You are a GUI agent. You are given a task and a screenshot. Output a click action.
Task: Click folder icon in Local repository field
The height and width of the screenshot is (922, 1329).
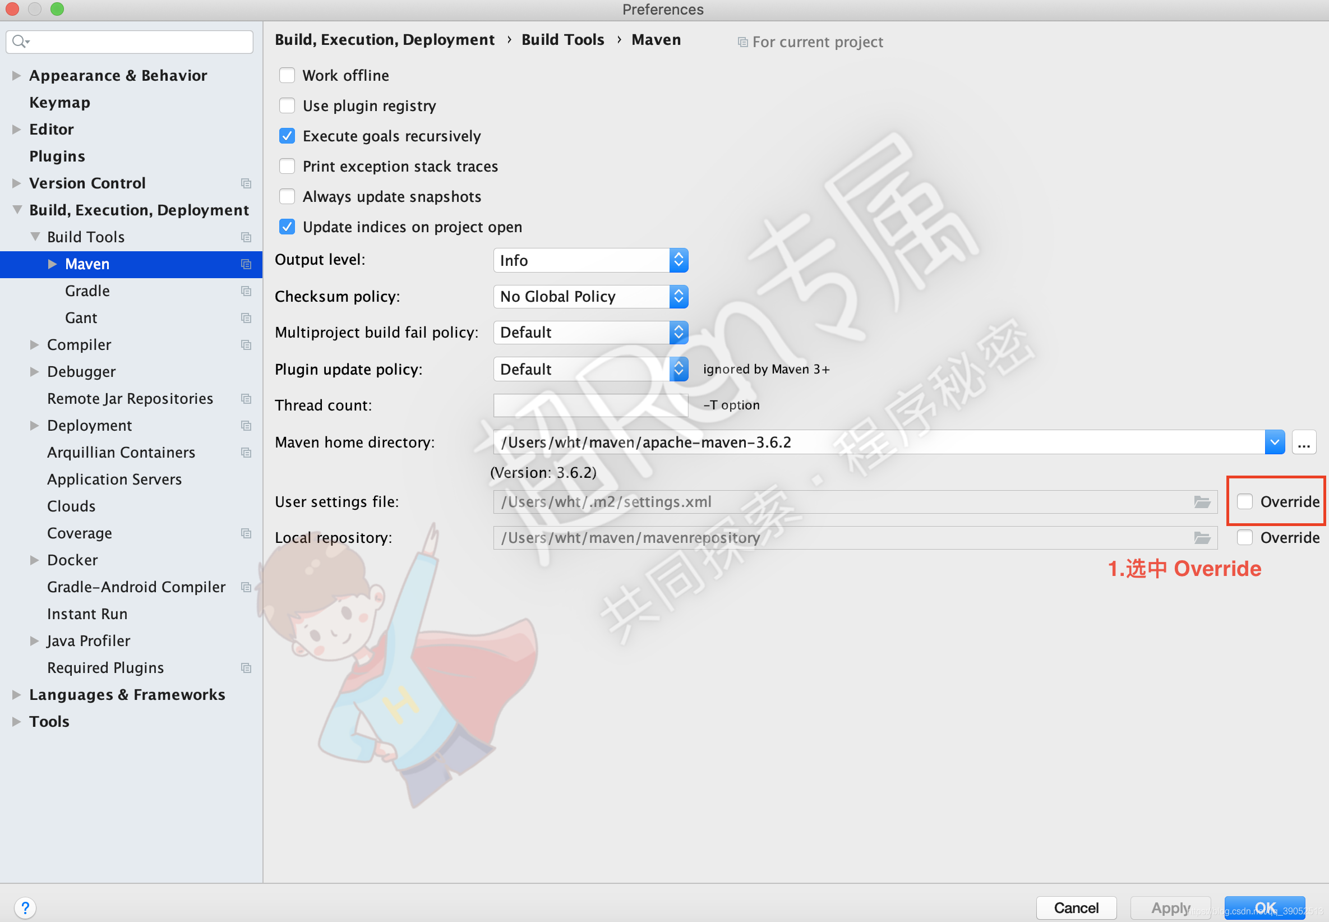coord(1202,538)
